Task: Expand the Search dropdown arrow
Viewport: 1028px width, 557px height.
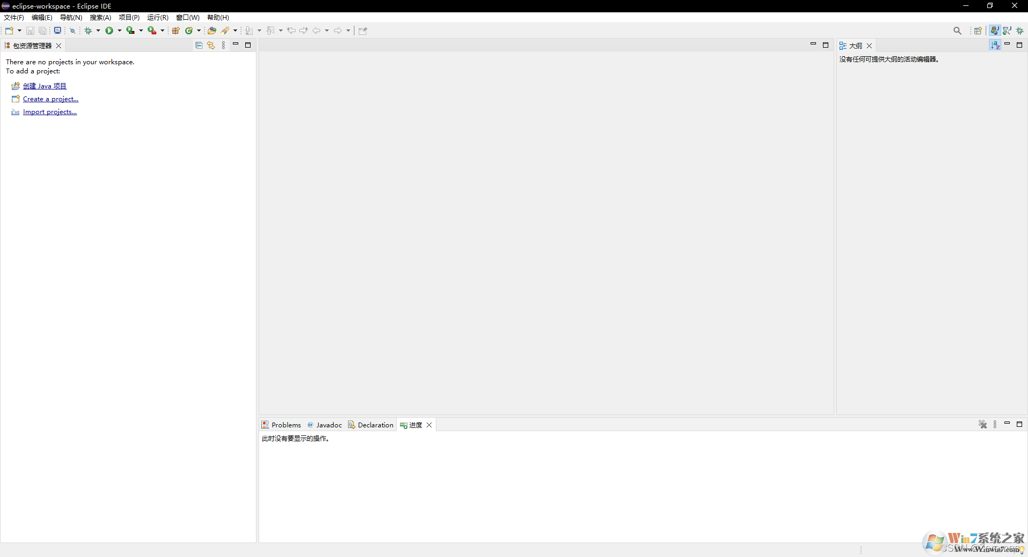Action: click(235, 31)
